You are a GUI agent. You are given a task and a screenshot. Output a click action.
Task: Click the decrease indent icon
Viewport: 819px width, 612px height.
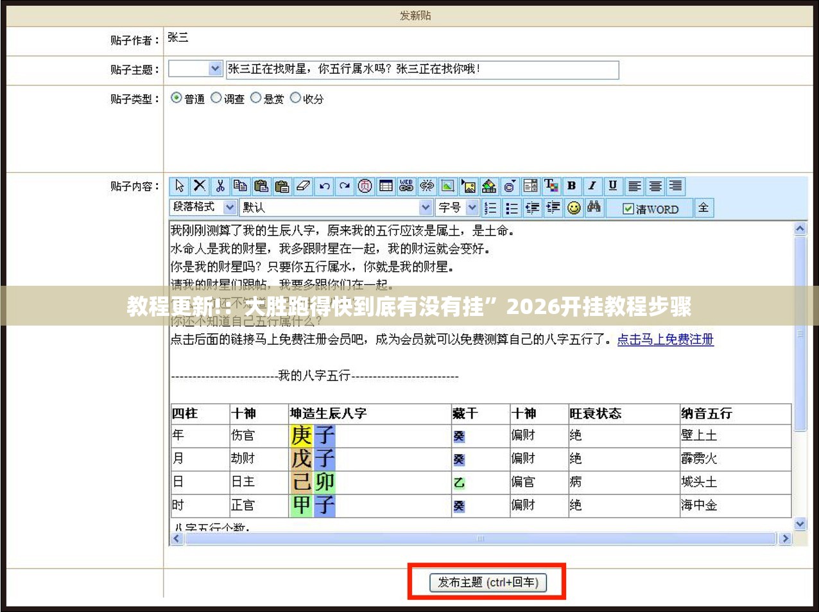[532, 207]
